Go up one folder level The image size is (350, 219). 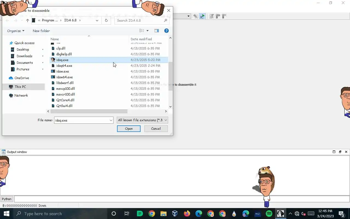[x=27, y=21]
